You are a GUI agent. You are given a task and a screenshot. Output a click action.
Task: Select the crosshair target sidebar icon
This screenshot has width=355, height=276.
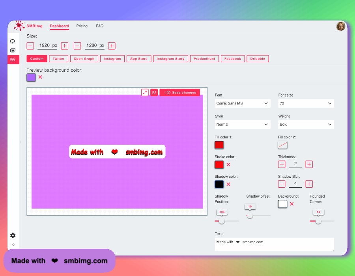[13, 41]
